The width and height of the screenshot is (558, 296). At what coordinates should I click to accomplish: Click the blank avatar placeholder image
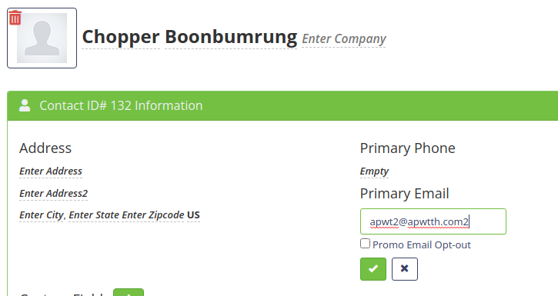click(x=42, y=38)
